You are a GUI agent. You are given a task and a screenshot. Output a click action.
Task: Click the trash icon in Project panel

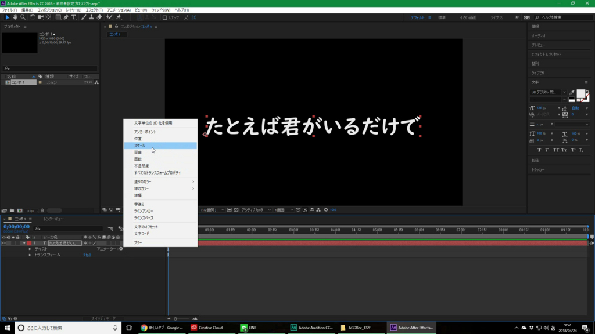[x=42, y=210]
